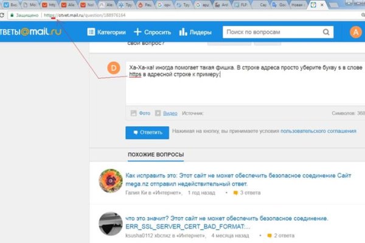The width and height of the screenshot is (365, 243).
Task: Open the orange user avatar A profile
Action: (356, 32)
